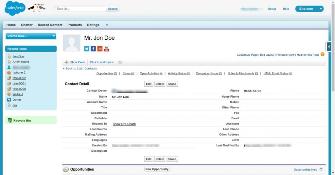
Task: Open Andy Young in Recent Items
Action: point(21,62)
